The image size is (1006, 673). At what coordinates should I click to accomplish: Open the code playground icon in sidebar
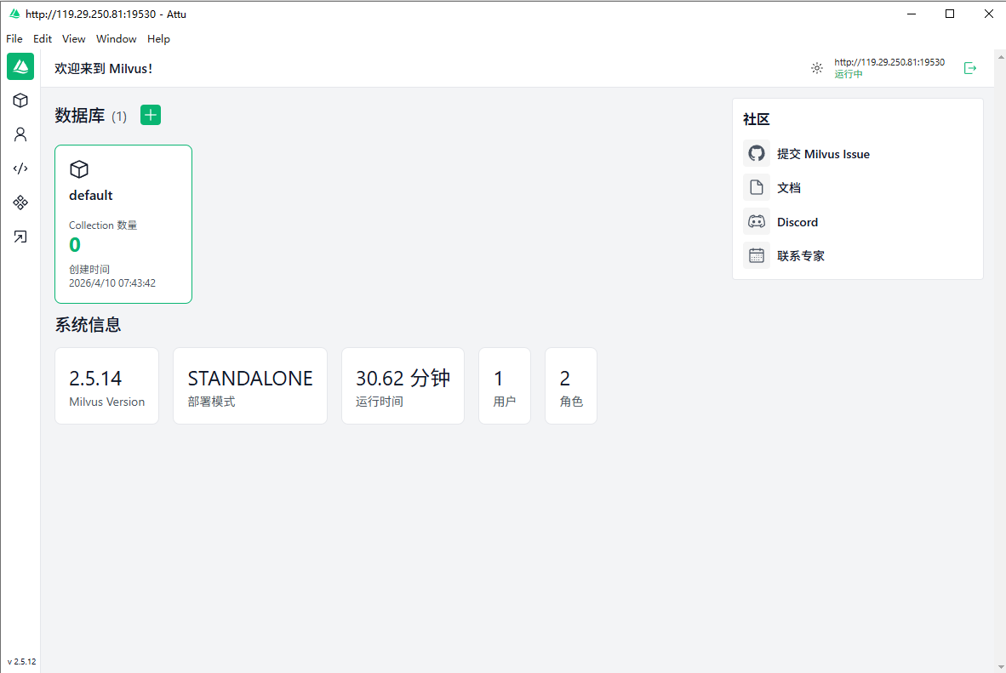(20, 168)
